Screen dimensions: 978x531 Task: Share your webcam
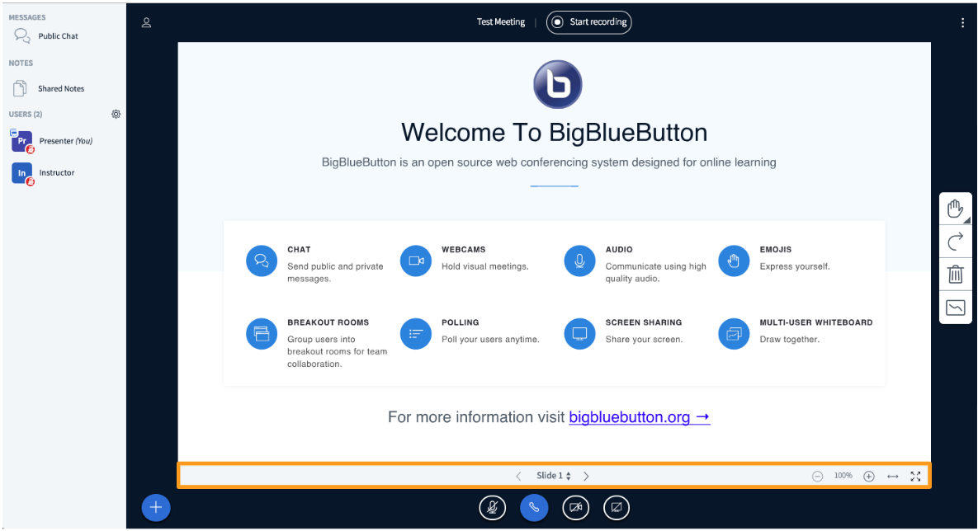[x=575, y=507]
